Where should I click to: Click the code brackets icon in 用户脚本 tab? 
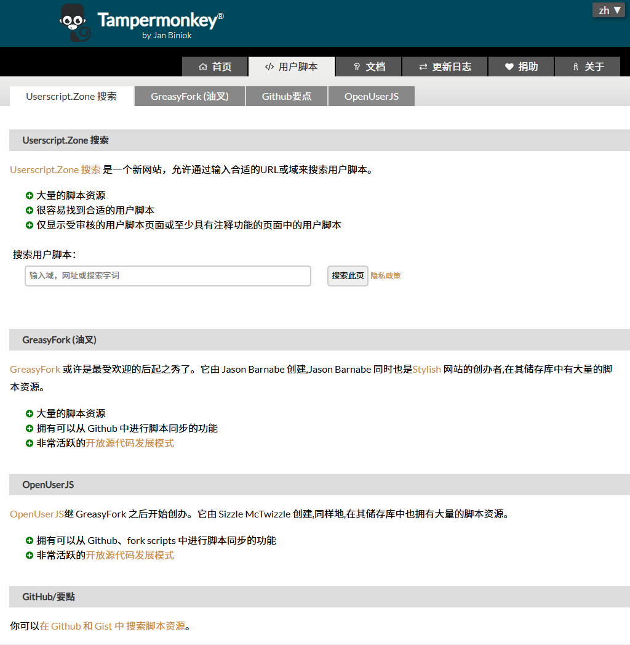[269, 67]
